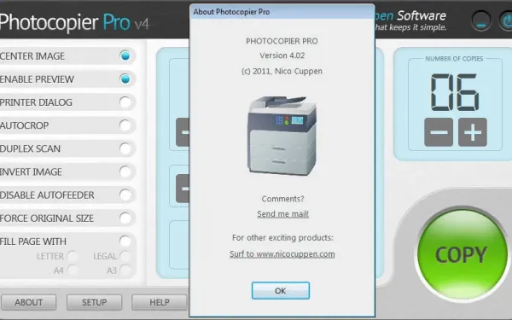Enable FORCE ORIGINAL SIZE
Viewport: 512px width, 320px height.
tap(125, 218)
